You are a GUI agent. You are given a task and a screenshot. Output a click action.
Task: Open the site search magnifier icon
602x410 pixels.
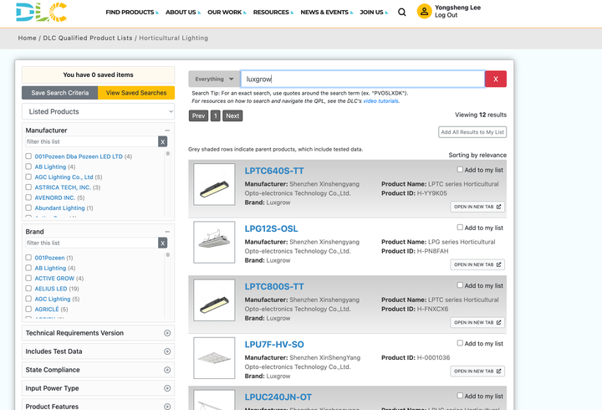click(x=401, y=13)
